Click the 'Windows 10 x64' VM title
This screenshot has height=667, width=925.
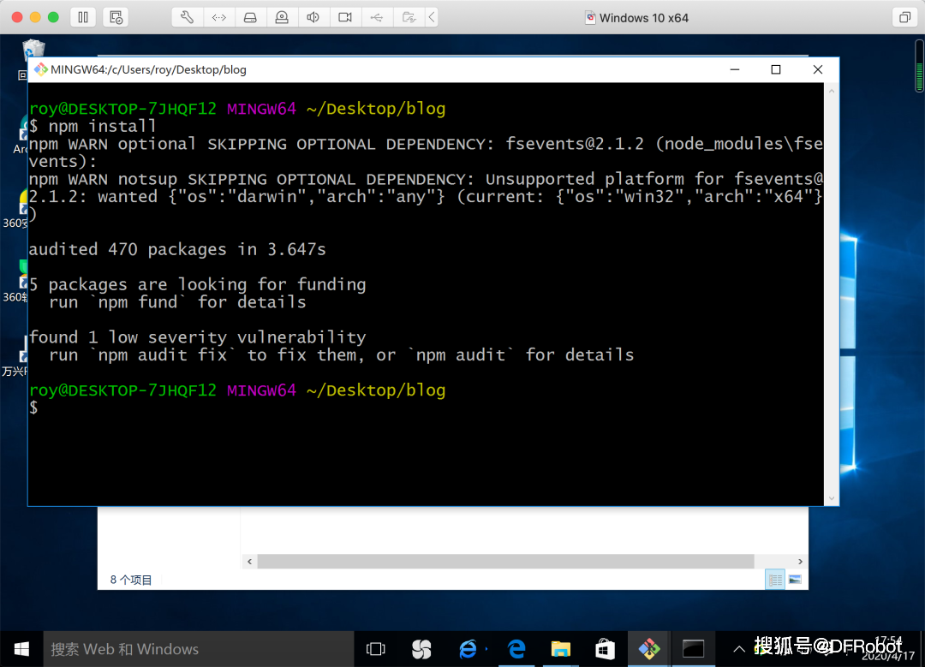pos(643,18)
